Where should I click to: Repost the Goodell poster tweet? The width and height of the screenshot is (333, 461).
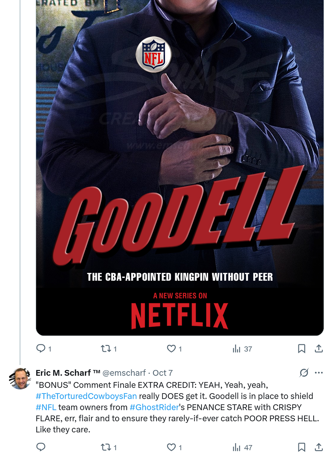pos(105,348)
